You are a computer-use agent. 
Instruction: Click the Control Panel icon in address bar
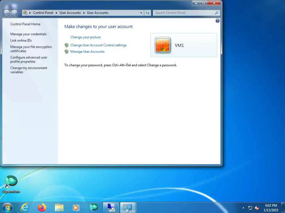pos(25,13)
